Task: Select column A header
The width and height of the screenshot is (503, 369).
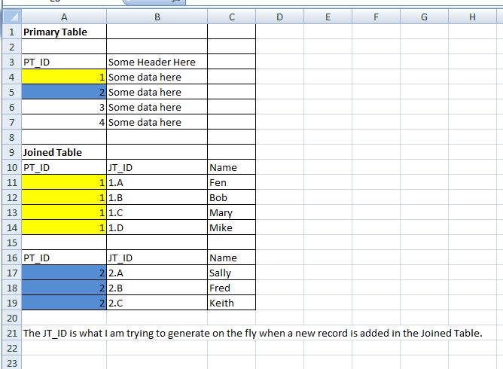Action: [x=63, y=17]
